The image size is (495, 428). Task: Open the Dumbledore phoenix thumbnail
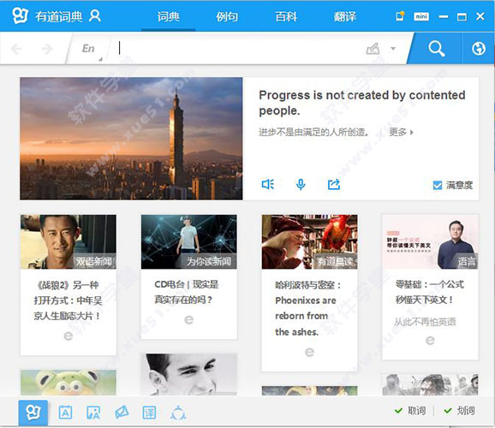tap(309, 241)
